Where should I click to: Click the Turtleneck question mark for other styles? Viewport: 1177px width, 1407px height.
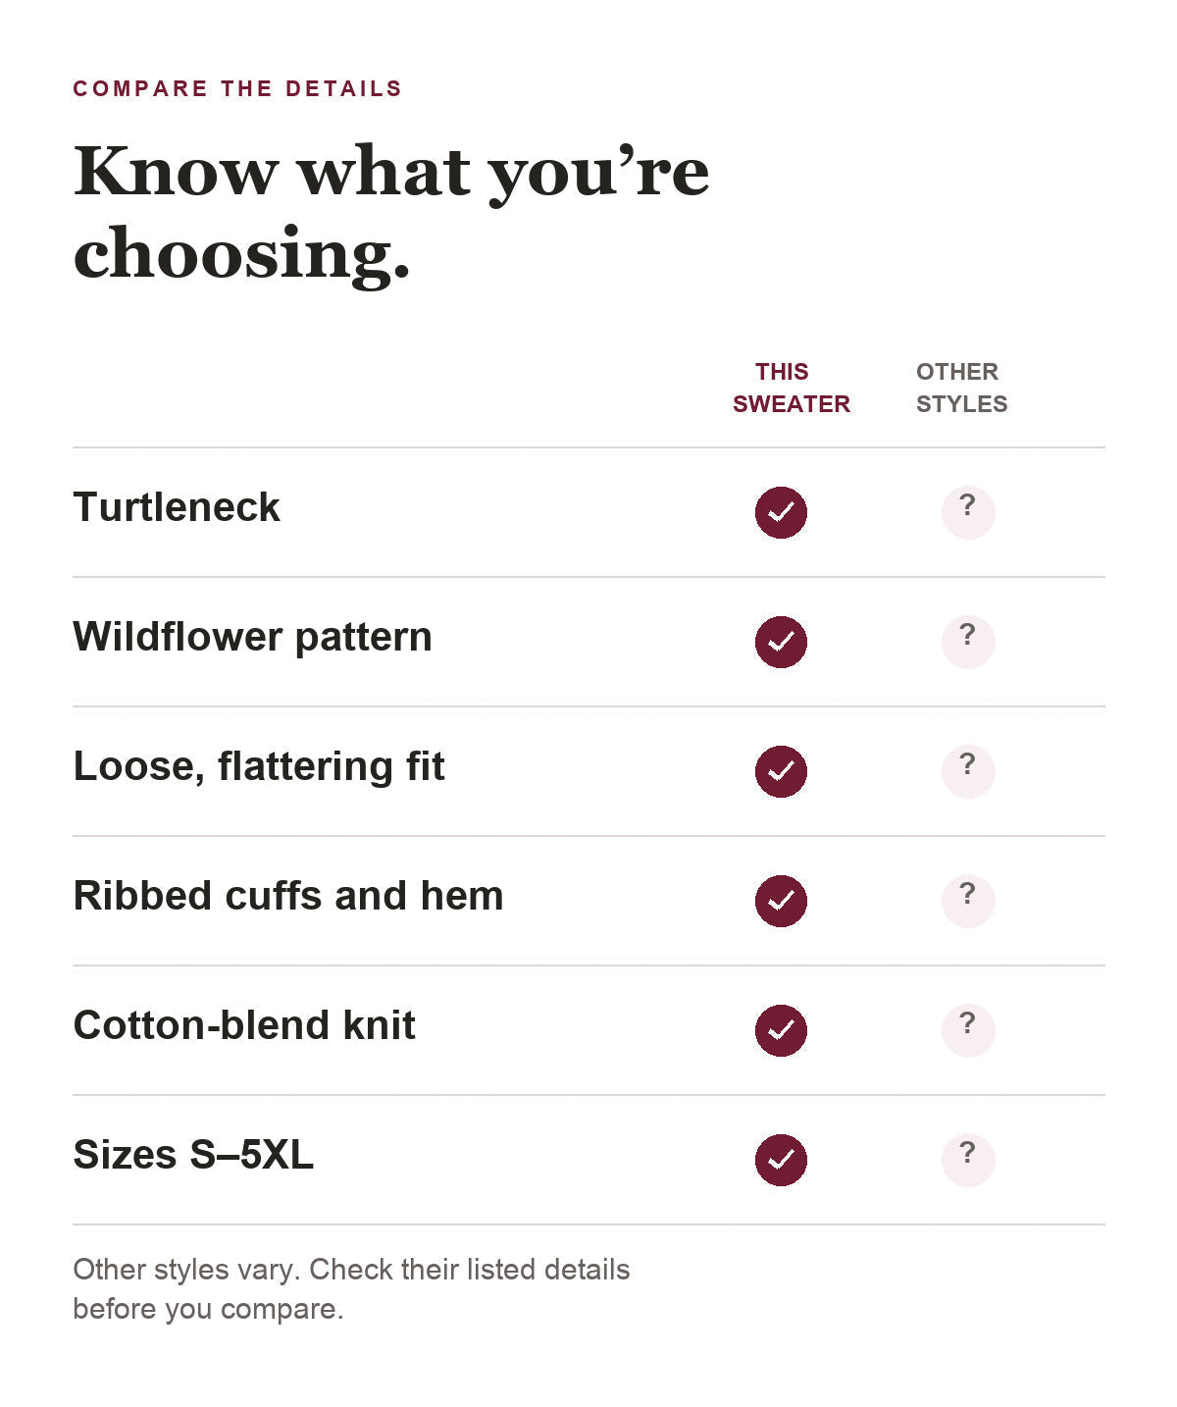point(968,512)
